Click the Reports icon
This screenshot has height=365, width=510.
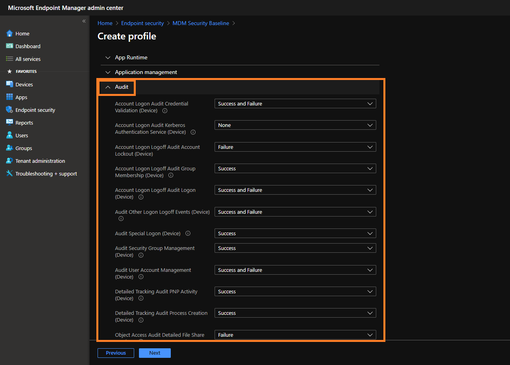[10, 123]
